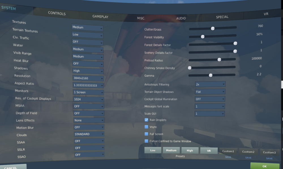283x169 pixels.
Task: Save settings to the Custom2 preset
Action: 248,158
